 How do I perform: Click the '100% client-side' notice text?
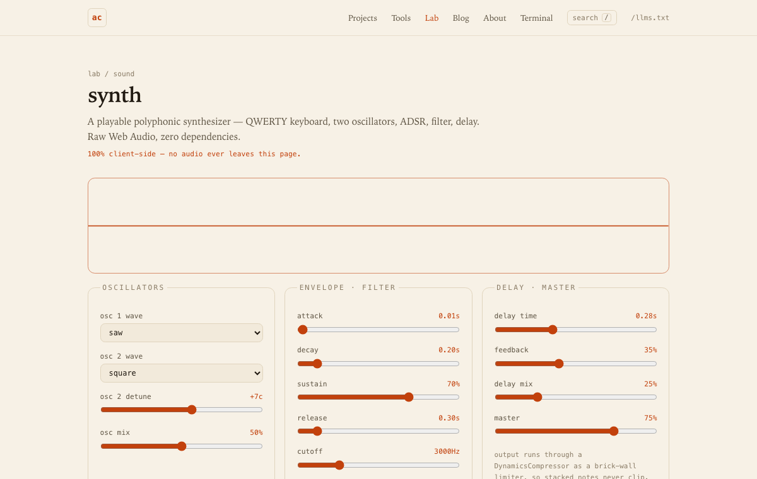pos(194,154)
